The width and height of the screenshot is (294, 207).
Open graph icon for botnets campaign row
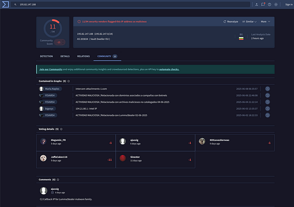pos(268,95)
